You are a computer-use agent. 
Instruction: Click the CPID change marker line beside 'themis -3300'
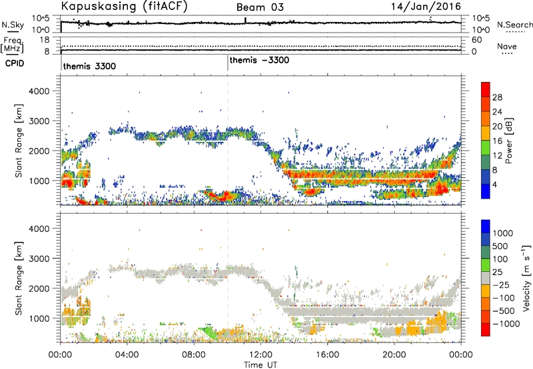coord(228,63)
